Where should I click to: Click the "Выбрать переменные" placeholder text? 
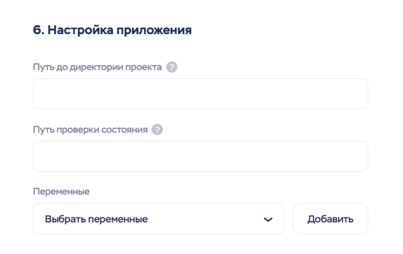click(96, 219)
